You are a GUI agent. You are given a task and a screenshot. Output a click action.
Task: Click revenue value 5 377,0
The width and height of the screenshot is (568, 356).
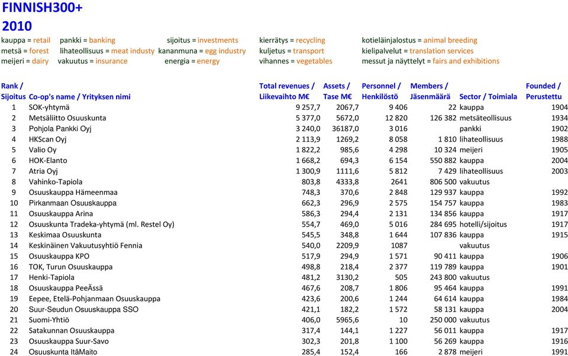pyautogui.click(x=308, y=118)
